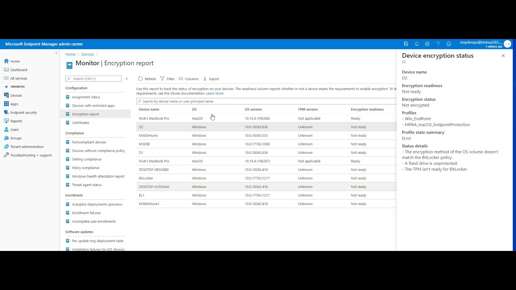This screenshot has width=516, height=290.
Task: Select the M365B device row
Action: click(x=266, y=144)
